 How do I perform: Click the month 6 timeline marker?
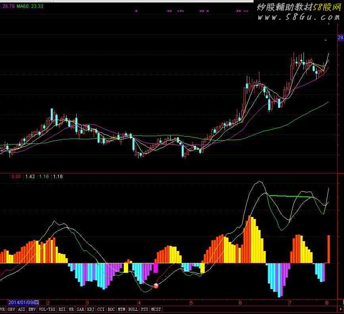(x=240, y=303)
